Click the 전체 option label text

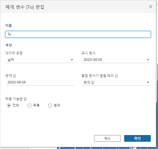tap(16, 105)
